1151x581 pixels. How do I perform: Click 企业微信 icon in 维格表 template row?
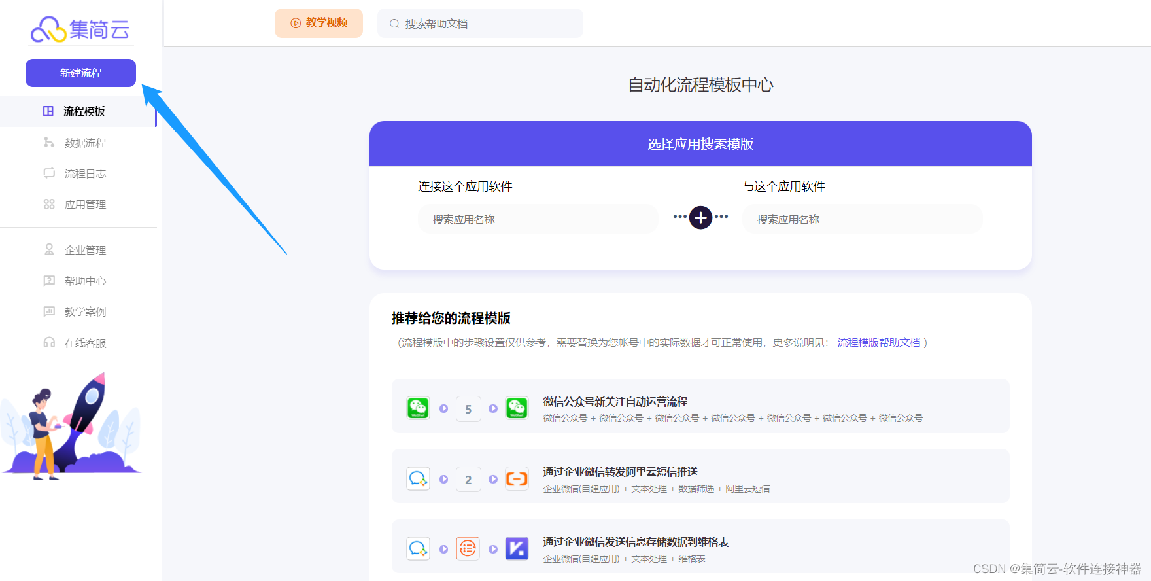pos(418,549)
